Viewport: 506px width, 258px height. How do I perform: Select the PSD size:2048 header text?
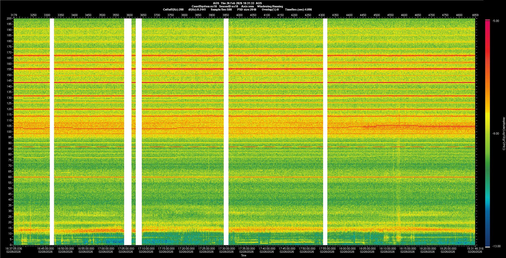click(x=246, y=10)
